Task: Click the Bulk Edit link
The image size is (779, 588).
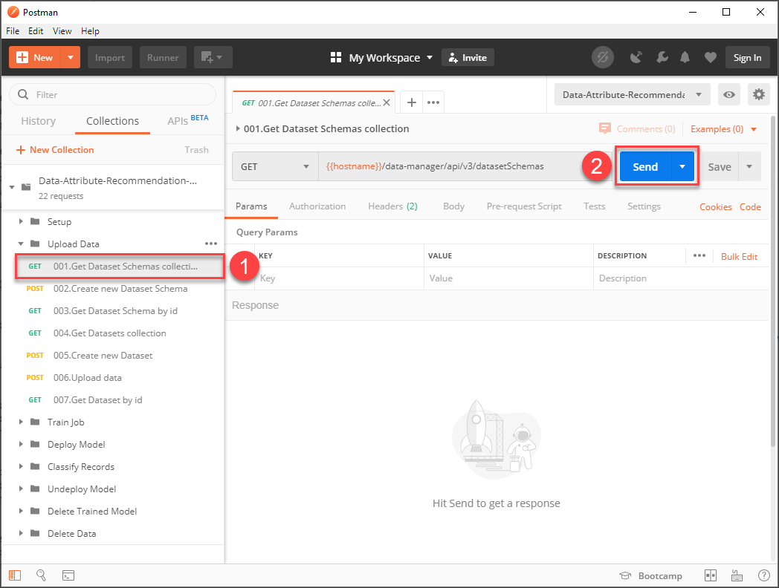Action: (x=739, y=256)
